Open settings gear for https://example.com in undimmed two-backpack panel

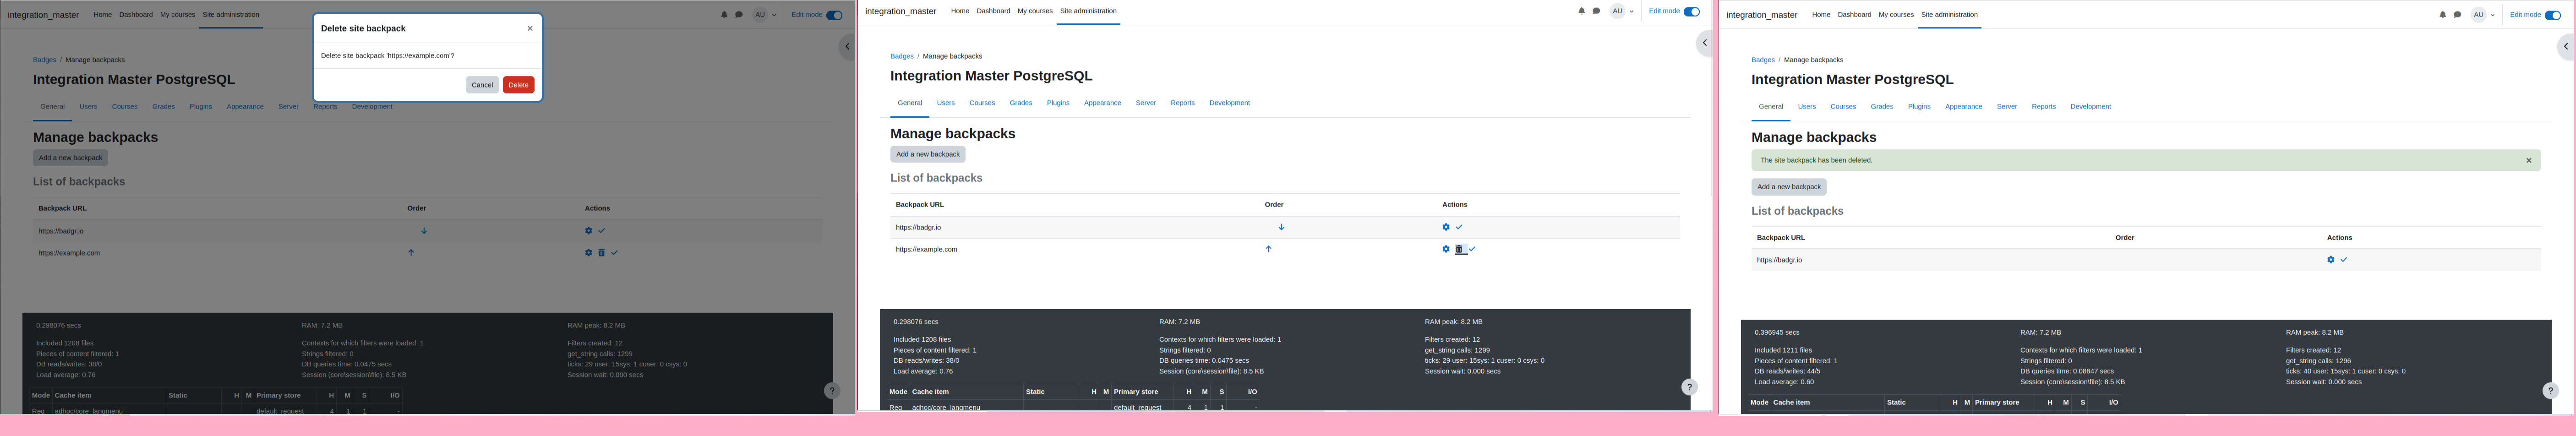click(x=1446, y=249)
